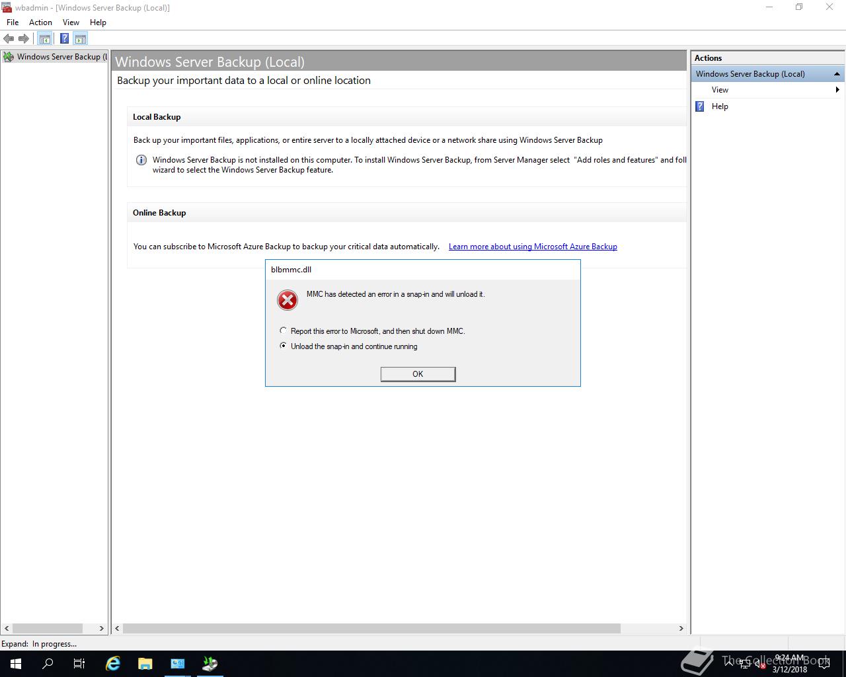Click center pane horizontal scrollbar thumb
Viewport: 846px width, 677px height.
tap(371, 628)
